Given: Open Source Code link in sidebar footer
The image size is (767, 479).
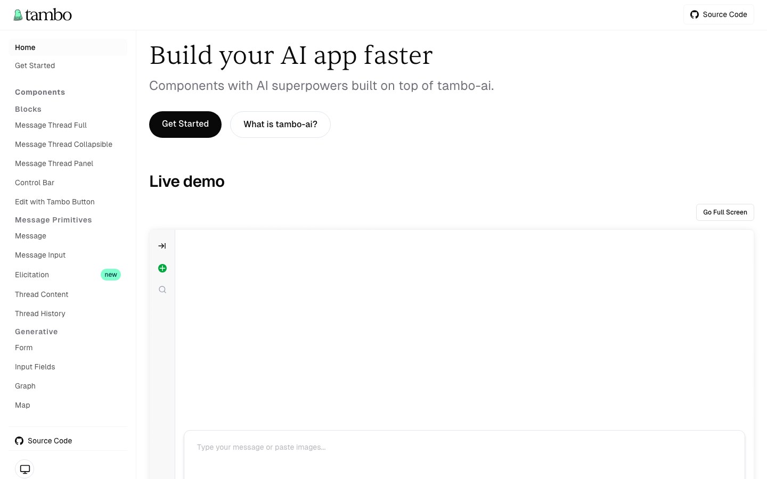Looking at the screenshot, I should 44,441.
